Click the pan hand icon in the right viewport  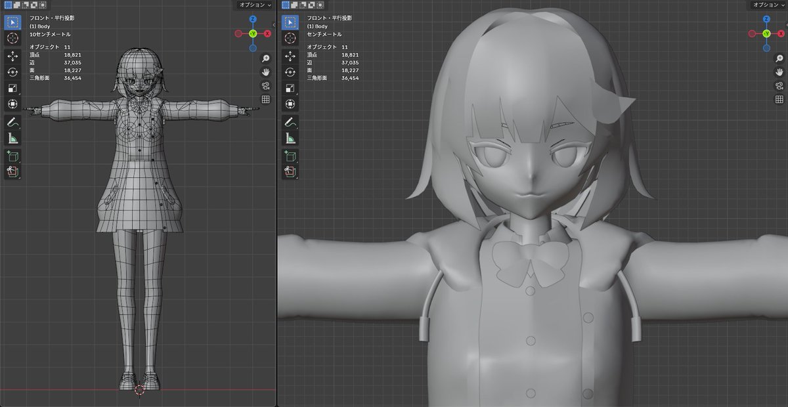coord(778,72)
